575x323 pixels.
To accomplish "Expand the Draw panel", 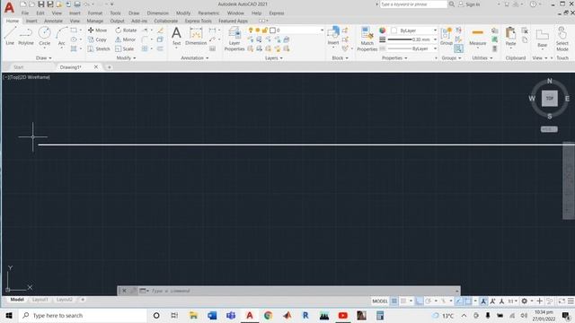I will (44, 57).
